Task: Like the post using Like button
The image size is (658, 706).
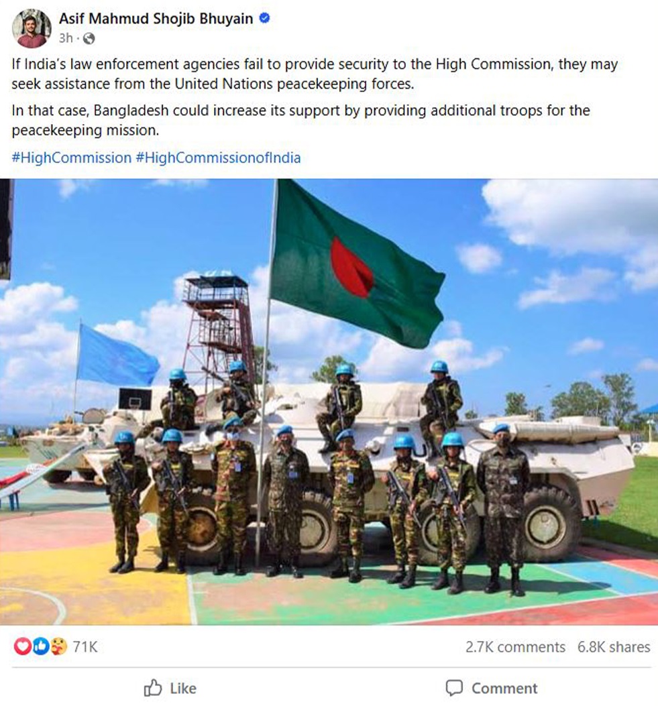Action: click(x=170, y=687)
